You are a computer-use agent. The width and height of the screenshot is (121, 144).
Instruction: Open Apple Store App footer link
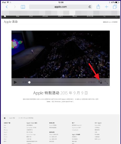(x=31, y=134)
